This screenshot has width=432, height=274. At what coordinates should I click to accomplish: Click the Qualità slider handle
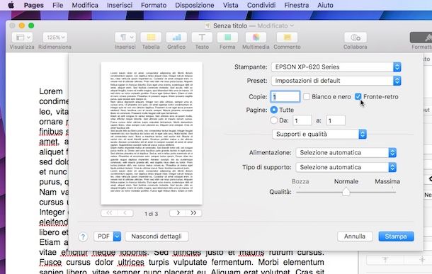[x=346, y=192]
